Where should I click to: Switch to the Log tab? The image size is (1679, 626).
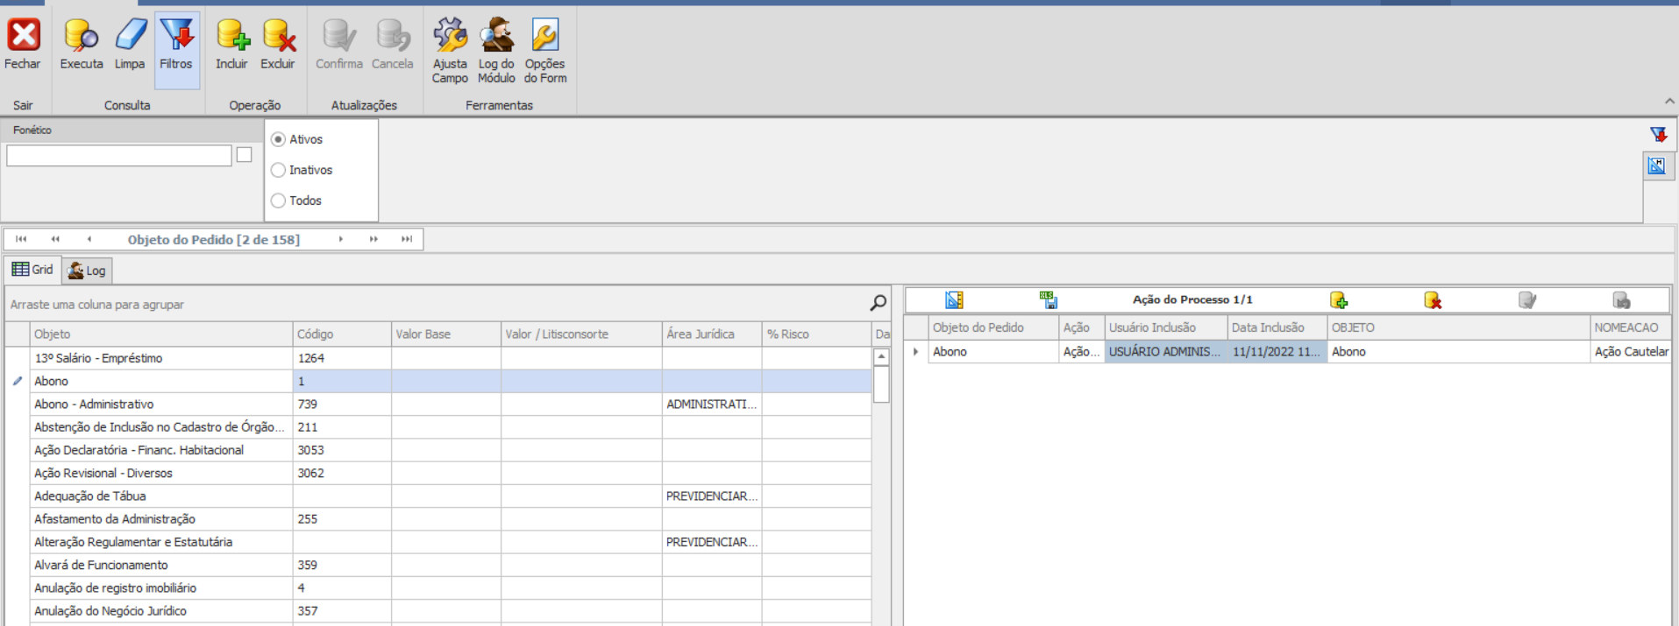[87, 271]
